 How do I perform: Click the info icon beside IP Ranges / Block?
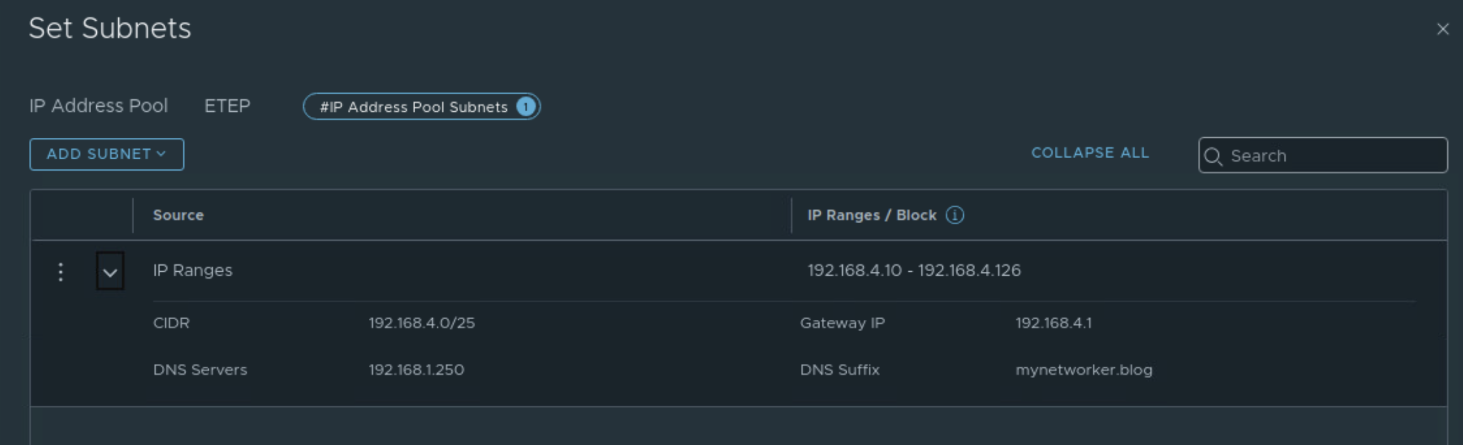955,216
